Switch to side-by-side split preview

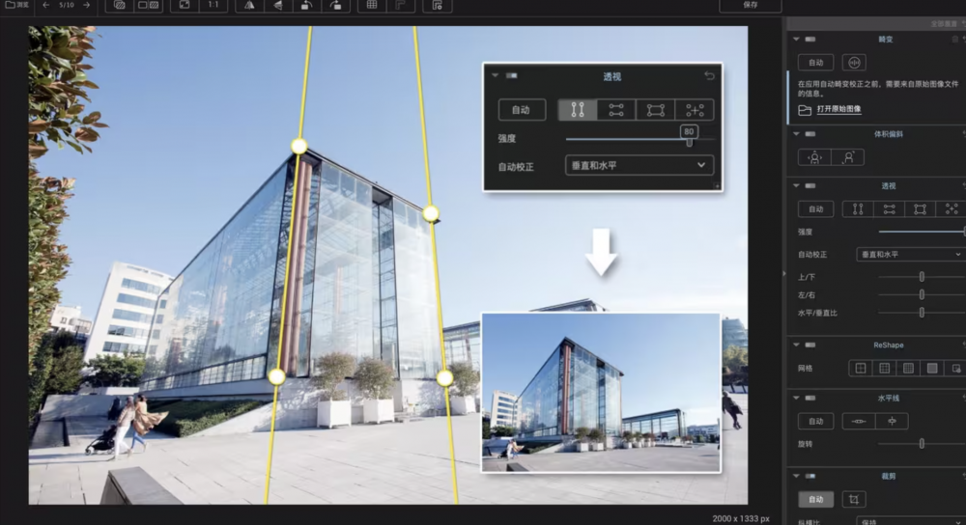(x=148, y=4)
